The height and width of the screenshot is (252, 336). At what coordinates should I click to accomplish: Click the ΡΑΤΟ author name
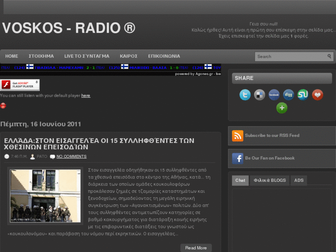(x=42, y=157)
